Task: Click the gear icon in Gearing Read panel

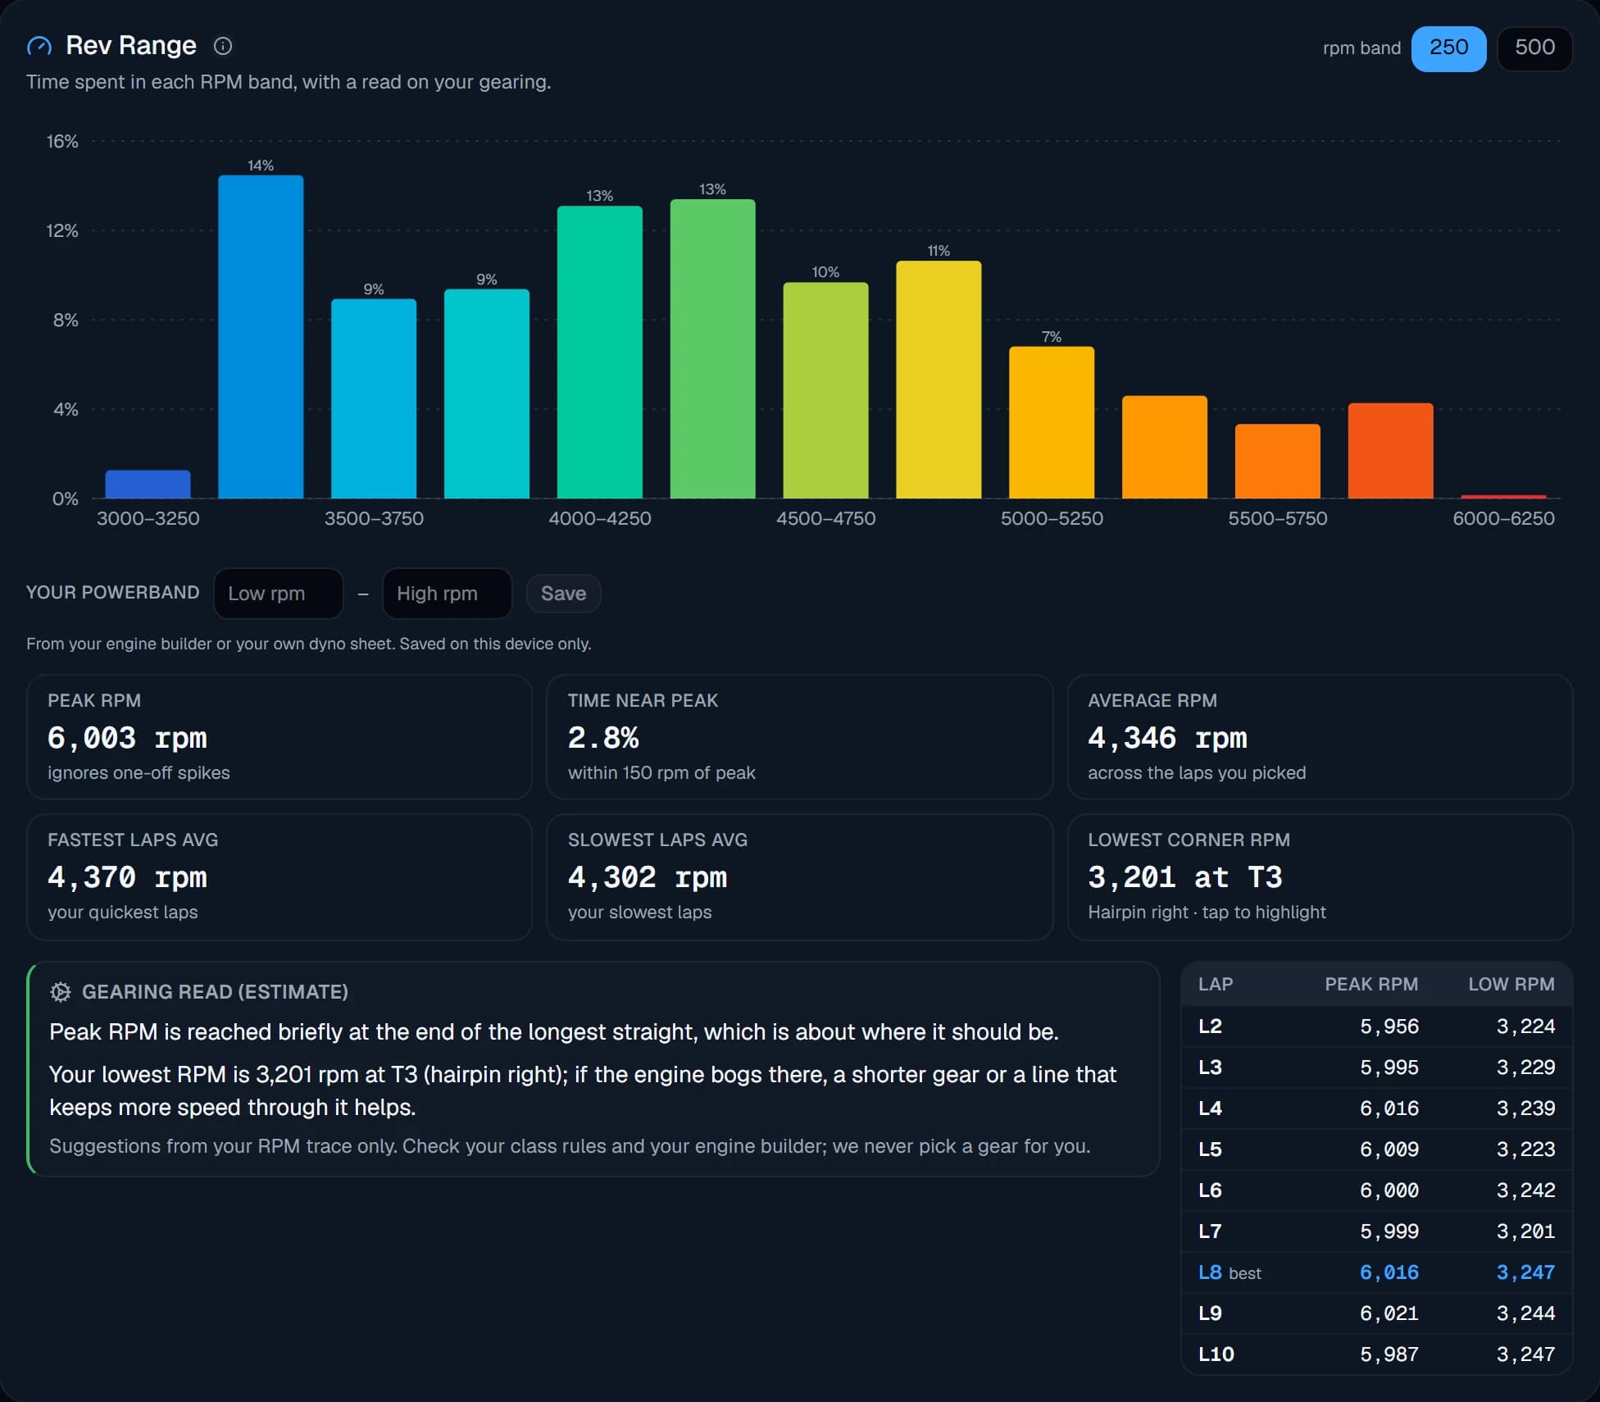Action: (x=61, y=992)
